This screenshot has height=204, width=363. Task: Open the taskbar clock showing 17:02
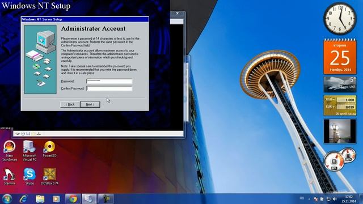(349, 199)
